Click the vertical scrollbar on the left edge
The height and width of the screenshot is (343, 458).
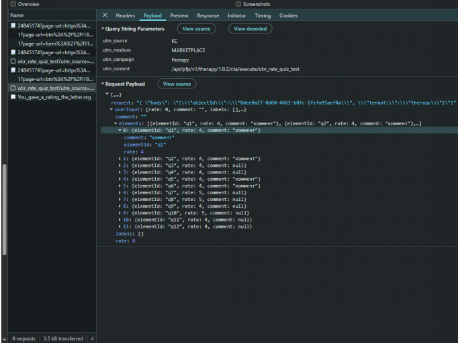(5, 210)
